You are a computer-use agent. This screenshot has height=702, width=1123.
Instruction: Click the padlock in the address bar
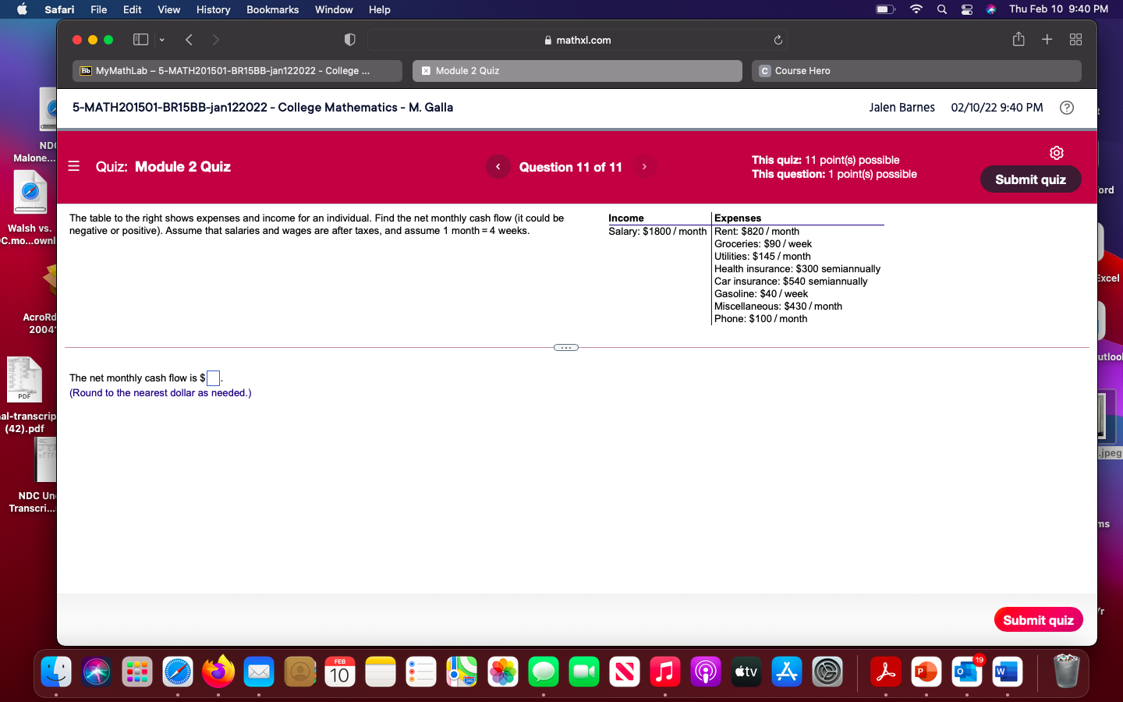coord(548,40)
